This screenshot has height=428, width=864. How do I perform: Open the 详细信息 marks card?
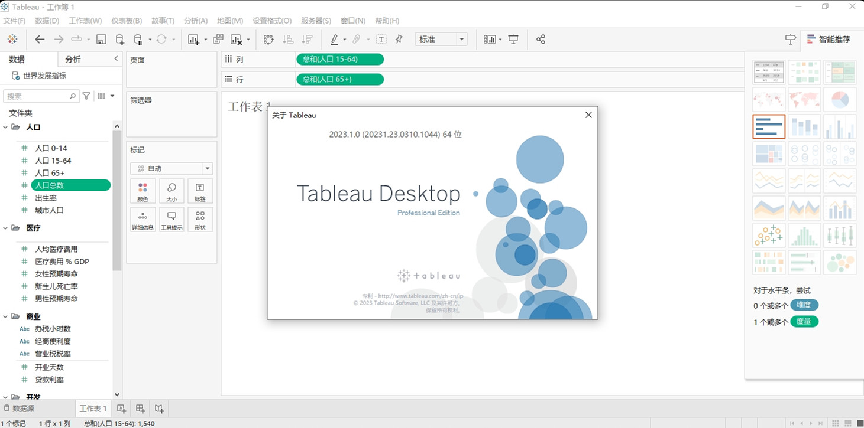pyautogui.click(x=143, y=220)
